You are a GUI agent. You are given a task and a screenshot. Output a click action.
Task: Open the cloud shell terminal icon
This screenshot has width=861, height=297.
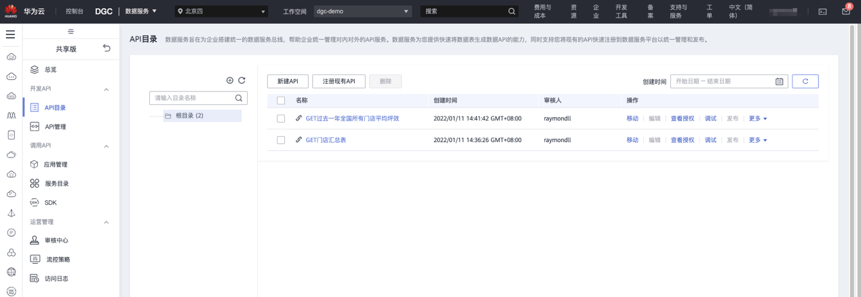tap(822, 12)
